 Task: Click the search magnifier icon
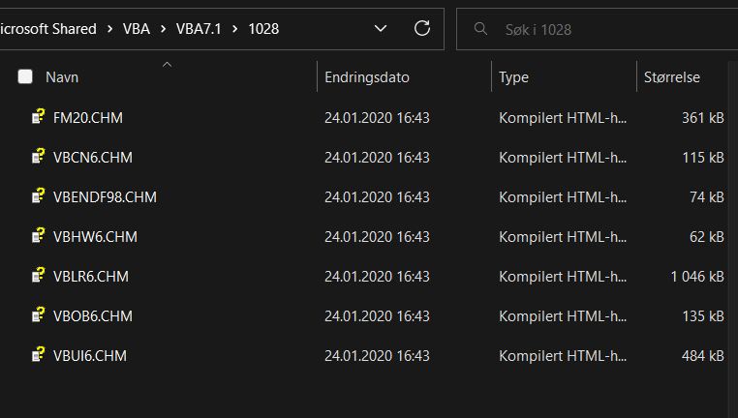tap(480, 29)
